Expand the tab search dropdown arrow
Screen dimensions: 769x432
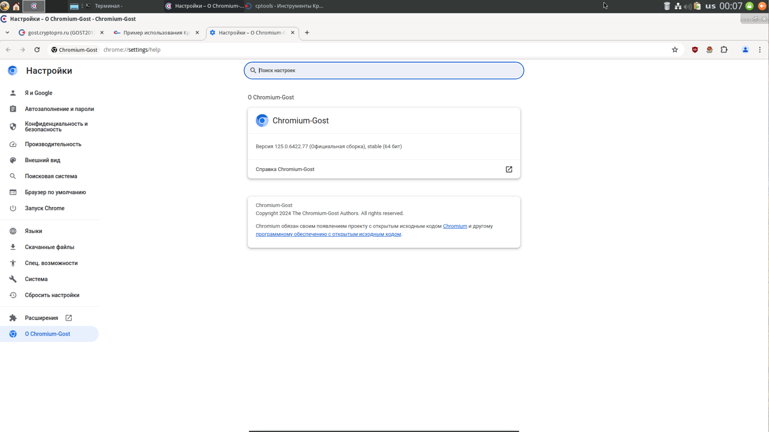tap(7, 33)
